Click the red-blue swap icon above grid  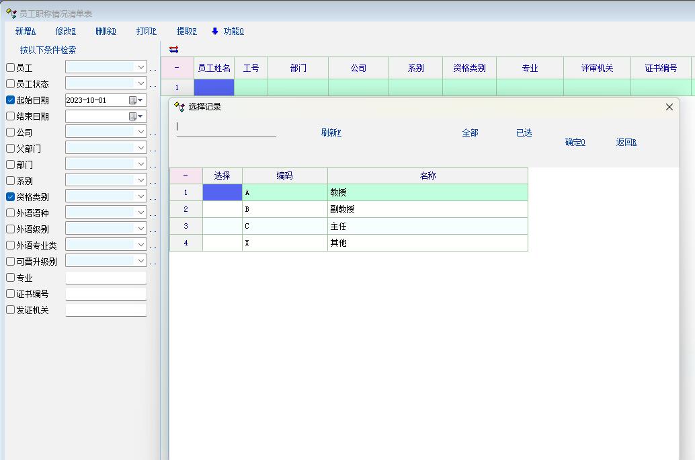tap(174, 50)
